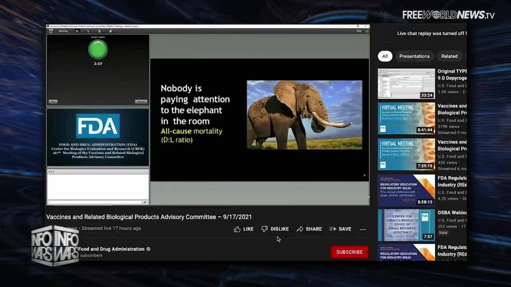Click the Vaccines title with 319K views

pos(452,109)
